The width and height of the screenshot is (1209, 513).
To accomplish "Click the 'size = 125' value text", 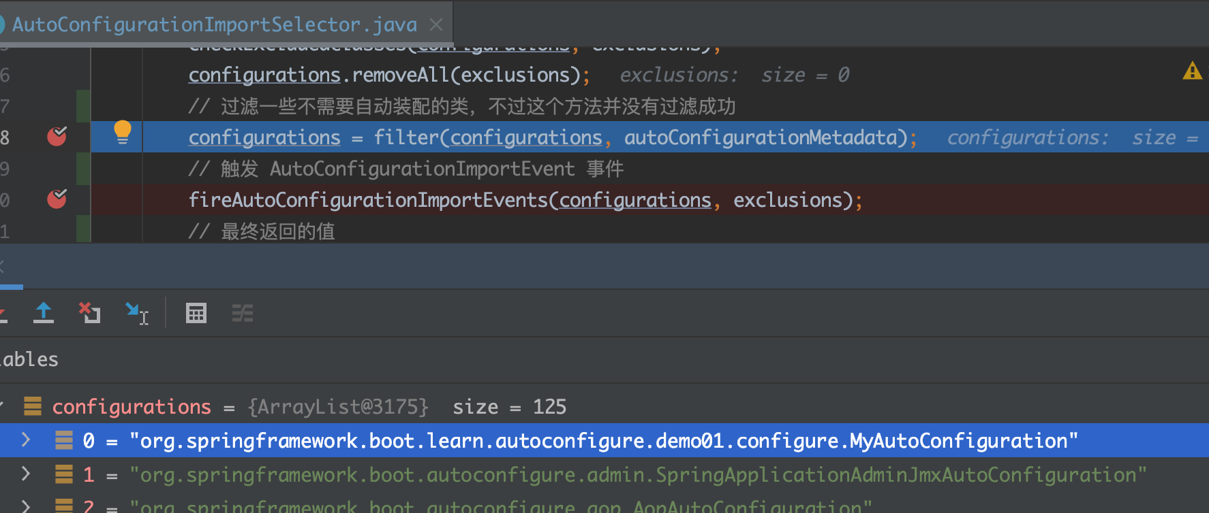I will tap(510, 407).
